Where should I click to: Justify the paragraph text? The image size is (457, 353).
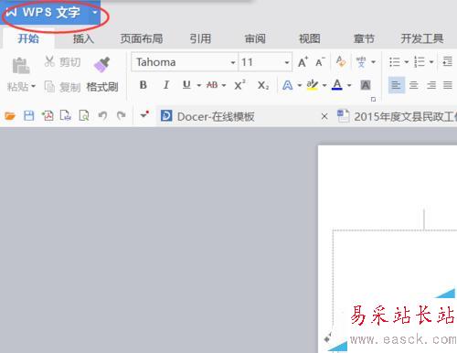448,85
